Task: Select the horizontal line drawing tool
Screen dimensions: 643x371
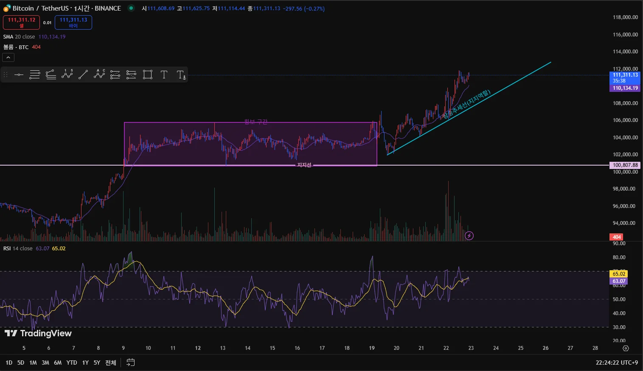Action: pyautogui.click(x=19, y=75)
